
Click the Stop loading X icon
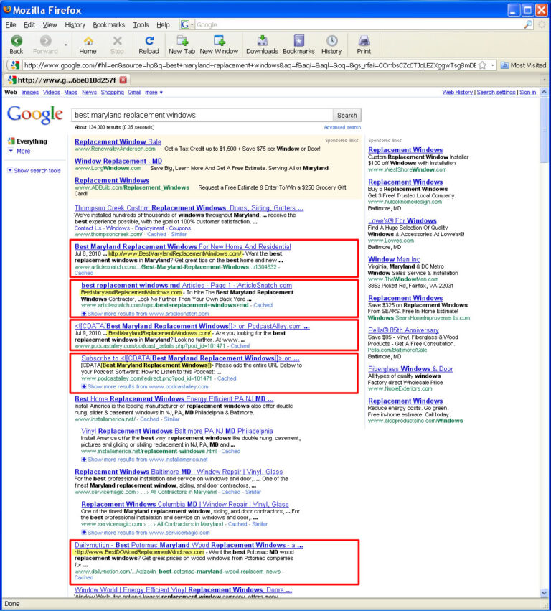tap(117, 40)
